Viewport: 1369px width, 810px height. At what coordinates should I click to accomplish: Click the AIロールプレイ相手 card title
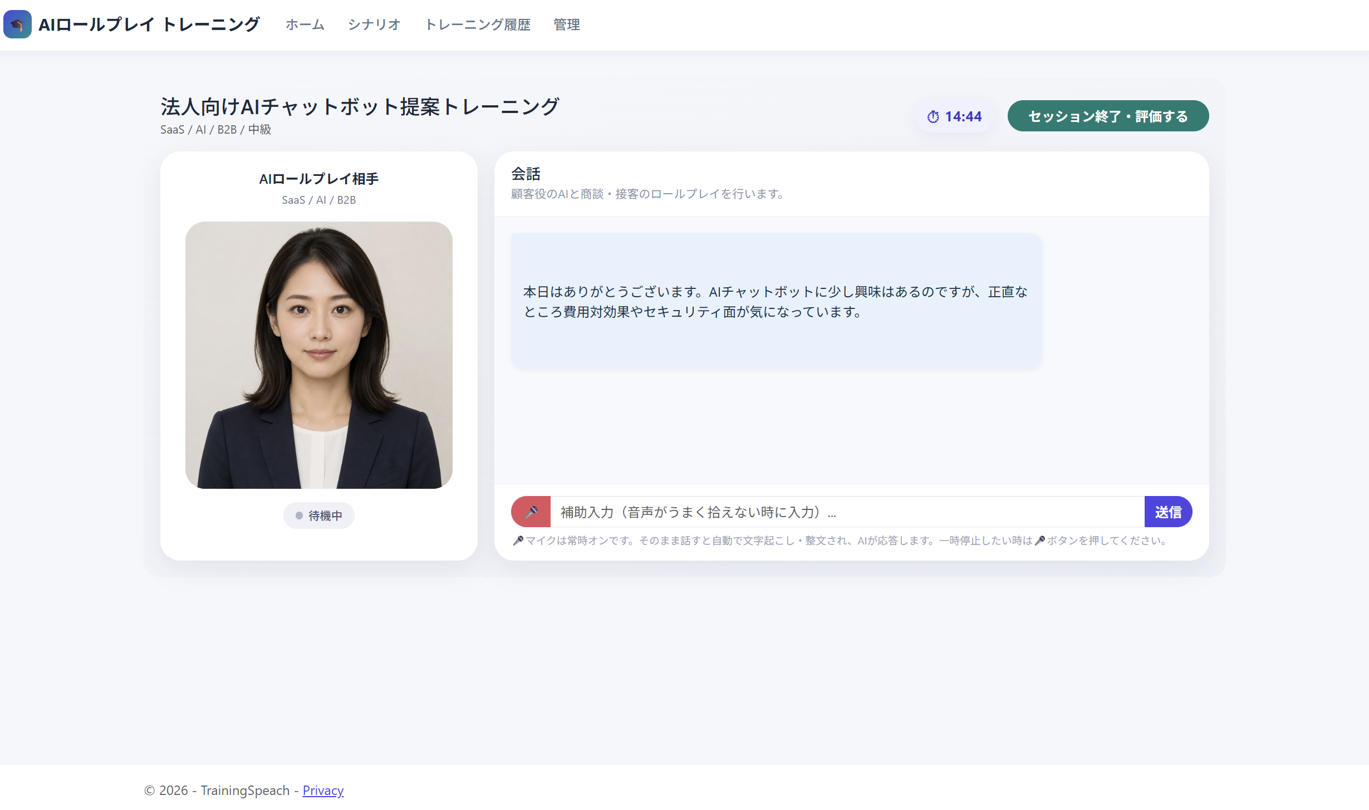[319, 179]
